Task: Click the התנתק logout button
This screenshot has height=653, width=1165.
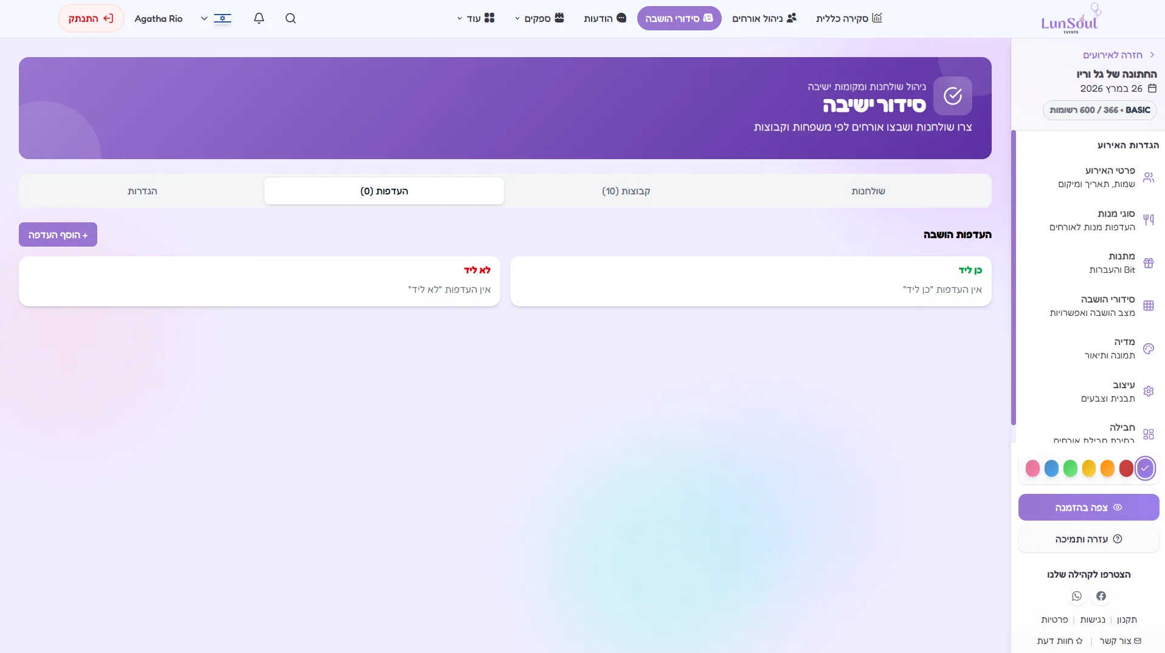Action: click(91, 18)
